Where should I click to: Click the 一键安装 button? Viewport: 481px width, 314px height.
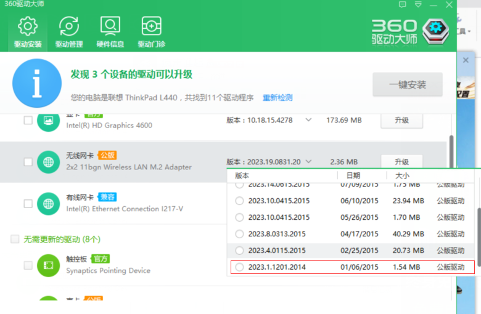(x=408, y=84)
